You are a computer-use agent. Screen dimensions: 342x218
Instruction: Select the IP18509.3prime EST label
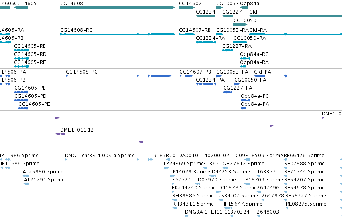pos(264,156)
